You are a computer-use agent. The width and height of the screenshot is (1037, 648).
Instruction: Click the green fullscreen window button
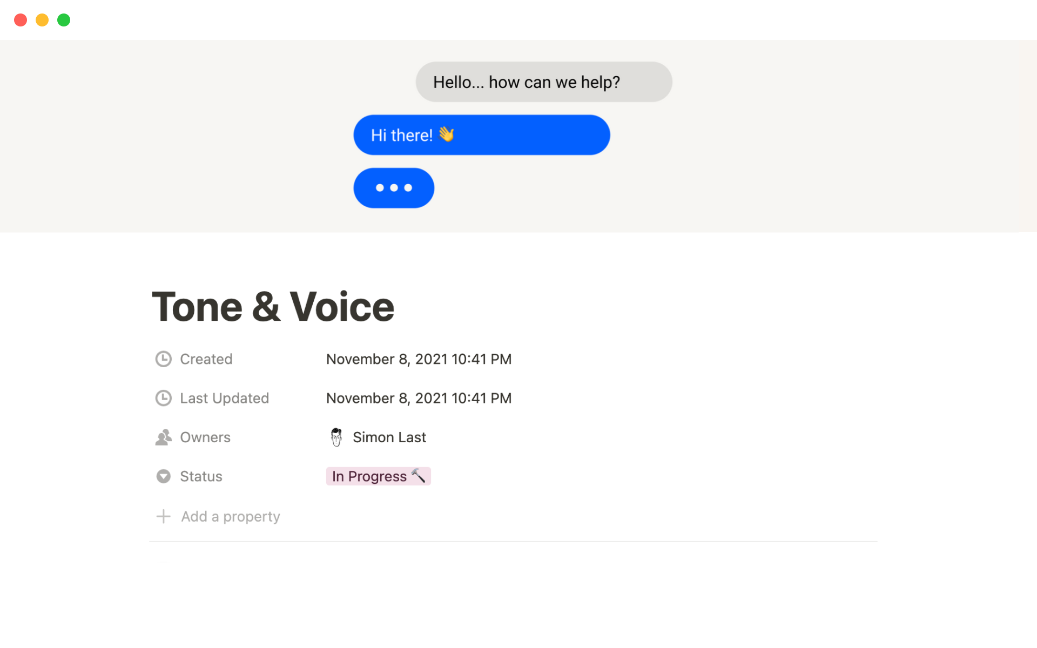[x=64, y=20]
